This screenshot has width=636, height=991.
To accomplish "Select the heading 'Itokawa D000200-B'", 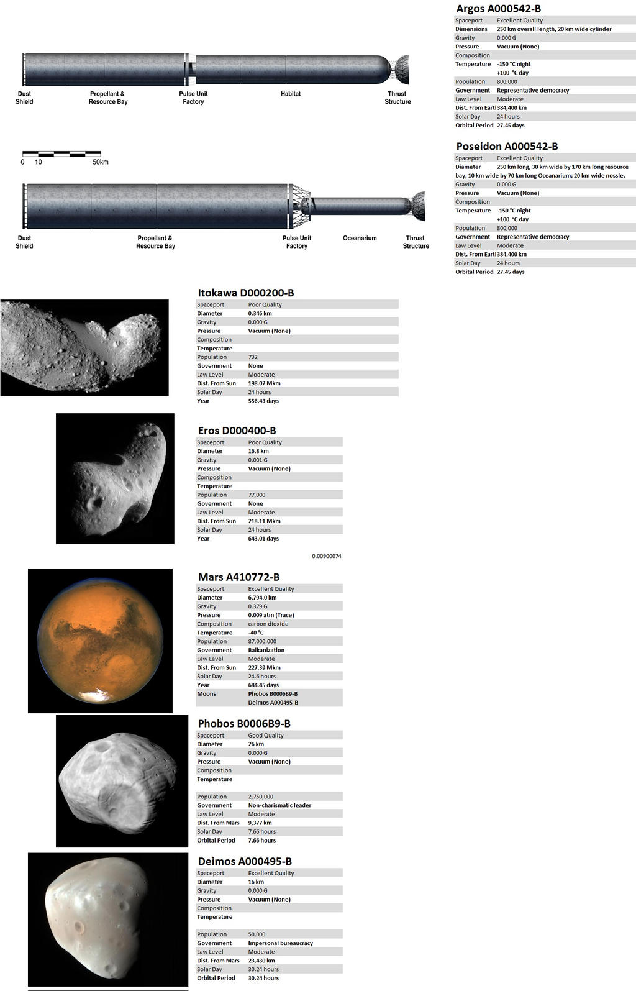I will tap(246, 293).
